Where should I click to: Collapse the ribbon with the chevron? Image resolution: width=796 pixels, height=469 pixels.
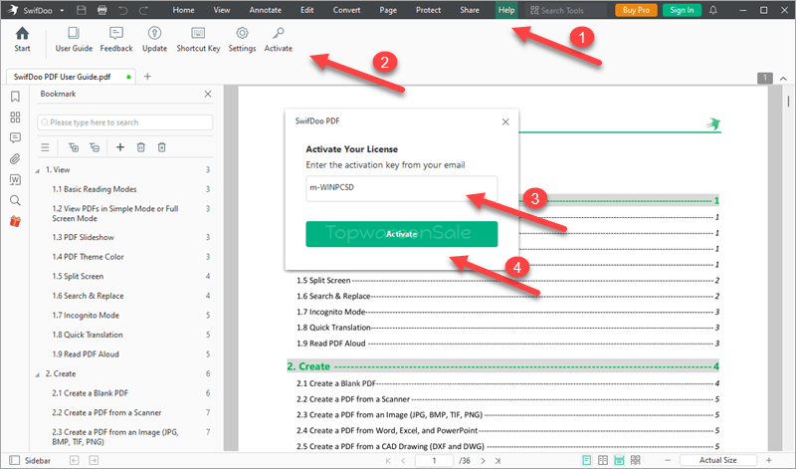pos(783,79)
